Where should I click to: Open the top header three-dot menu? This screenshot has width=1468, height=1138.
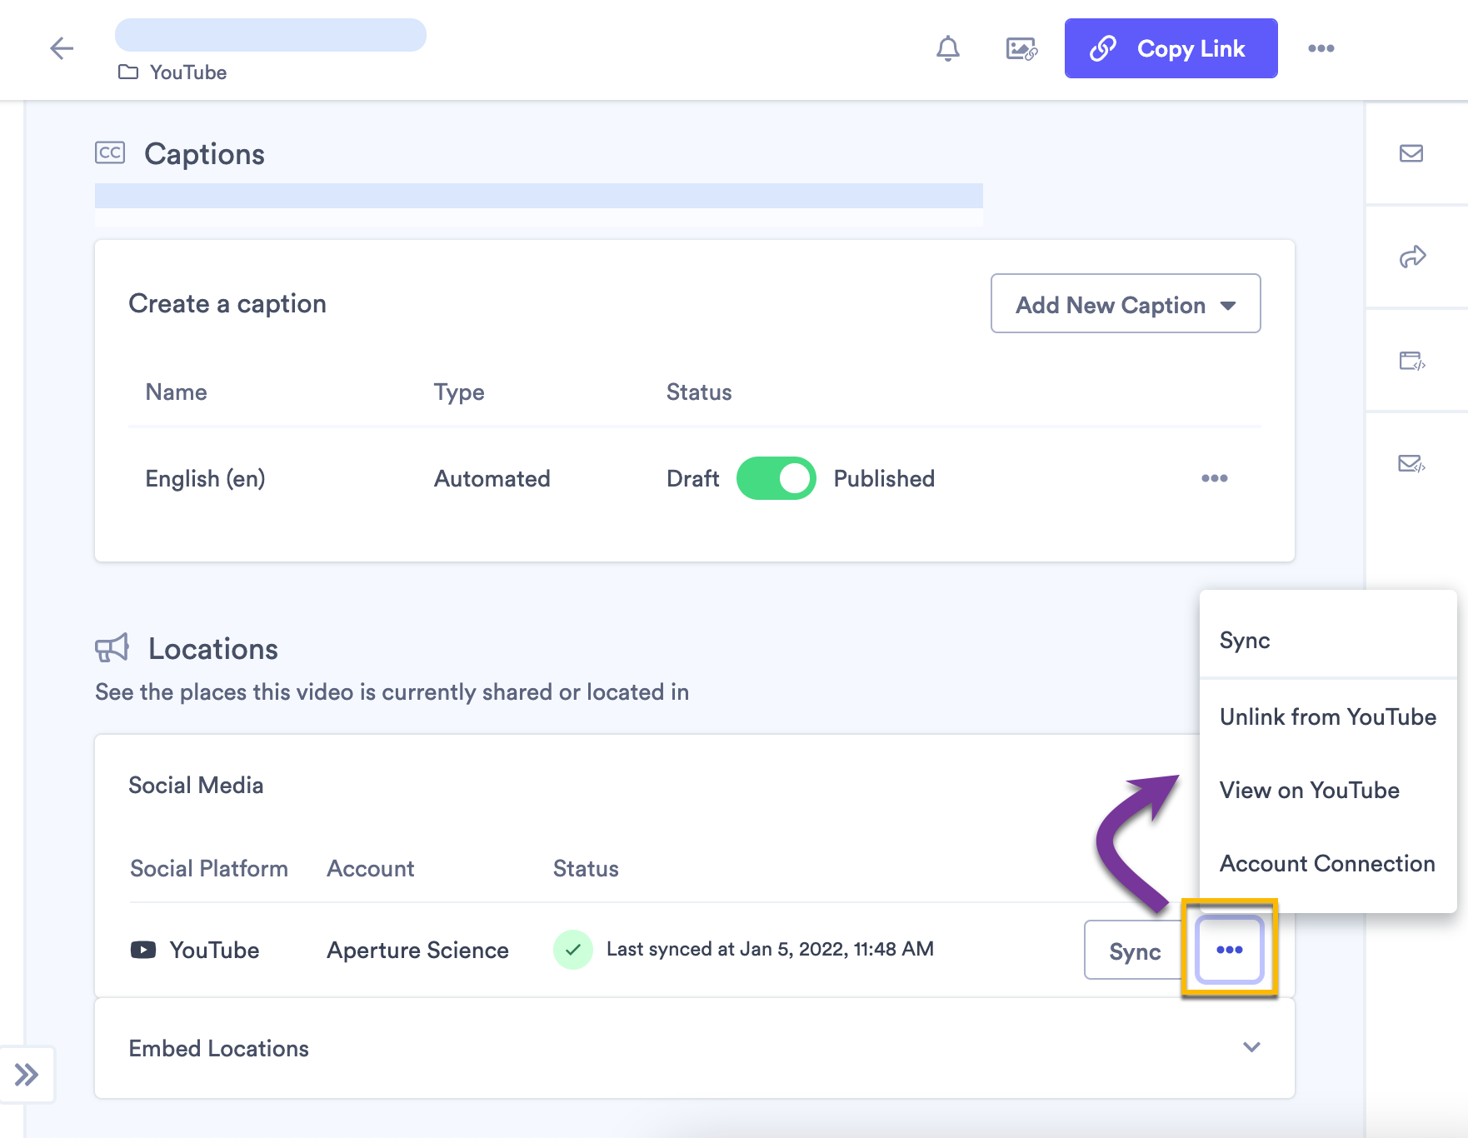click(1321, 48)
